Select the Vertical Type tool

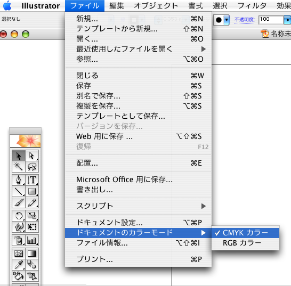[x=32, y=180]
